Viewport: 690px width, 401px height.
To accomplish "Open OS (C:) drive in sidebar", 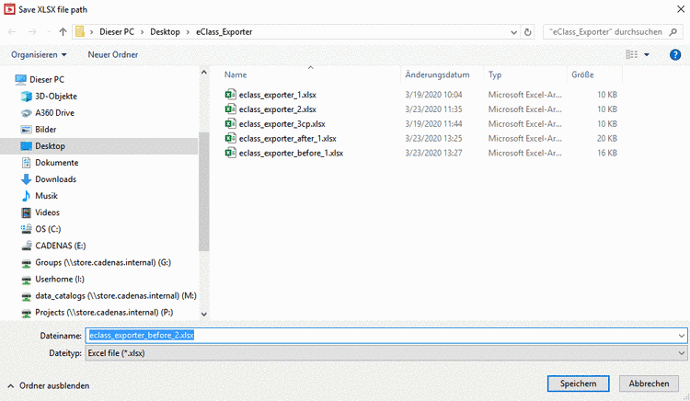I will (x=48, y=229).
